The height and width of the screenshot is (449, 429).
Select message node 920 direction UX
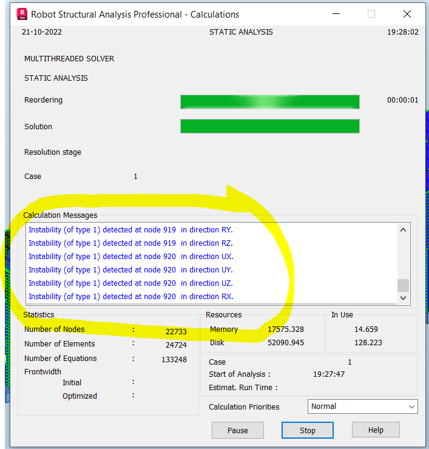131,256
